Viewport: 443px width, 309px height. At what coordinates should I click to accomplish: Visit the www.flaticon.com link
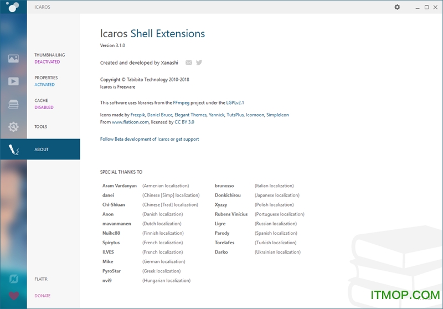click(130, 122)
